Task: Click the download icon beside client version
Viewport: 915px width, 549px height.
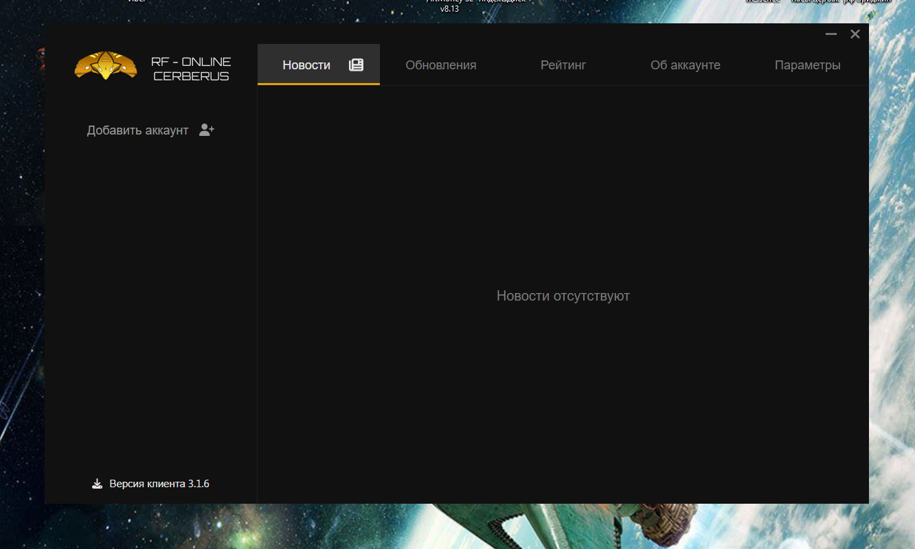Action: coord(97,484)
